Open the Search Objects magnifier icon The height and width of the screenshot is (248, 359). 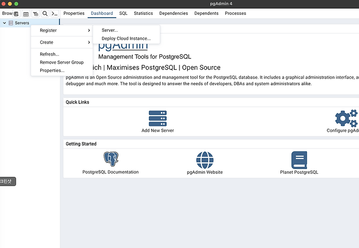(45, 14)
